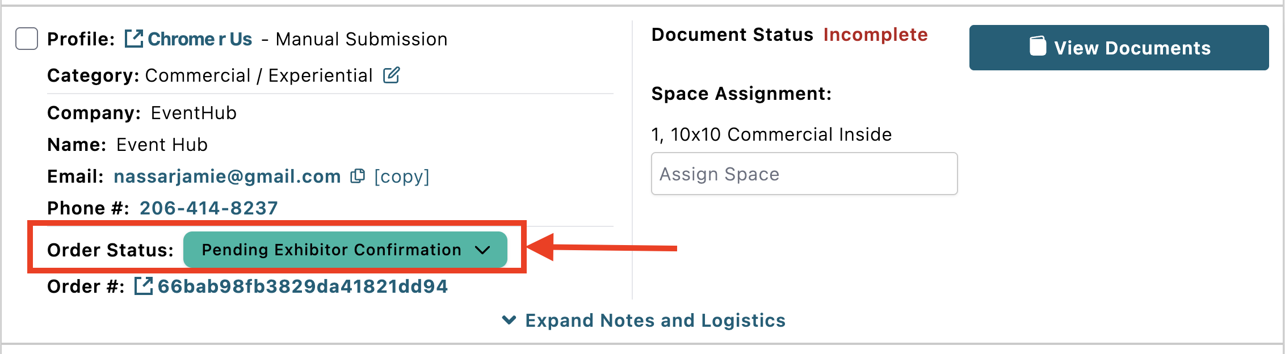Image resolution: width=1285 pixels, height=354 pixels.
Task: Click the nassarjamie@gmail.com email link
Action: tap(227, 176)
